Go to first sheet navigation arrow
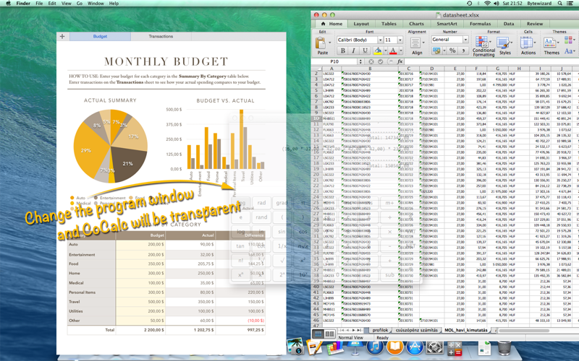 coord(342,330)
